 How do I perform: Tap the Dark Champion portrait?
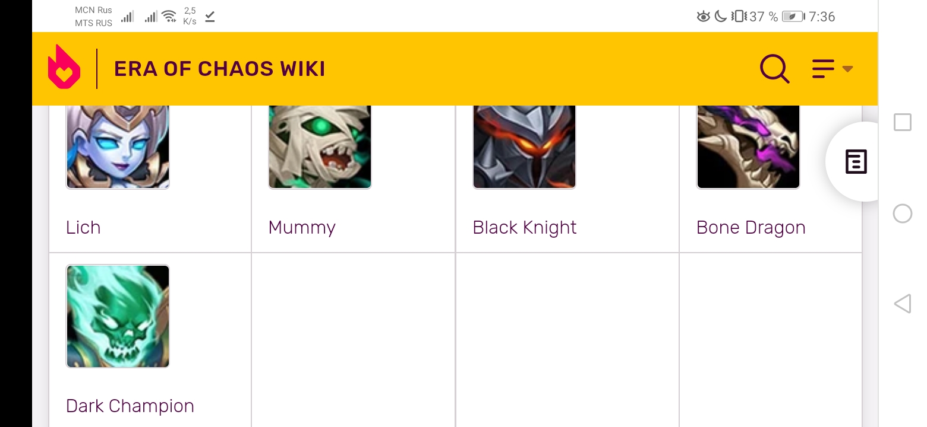pos(118,316)
